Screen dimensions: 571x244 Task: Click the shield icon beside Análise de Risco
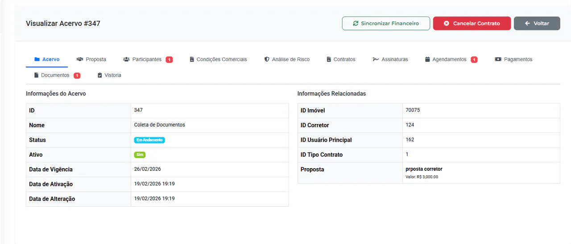267,59
